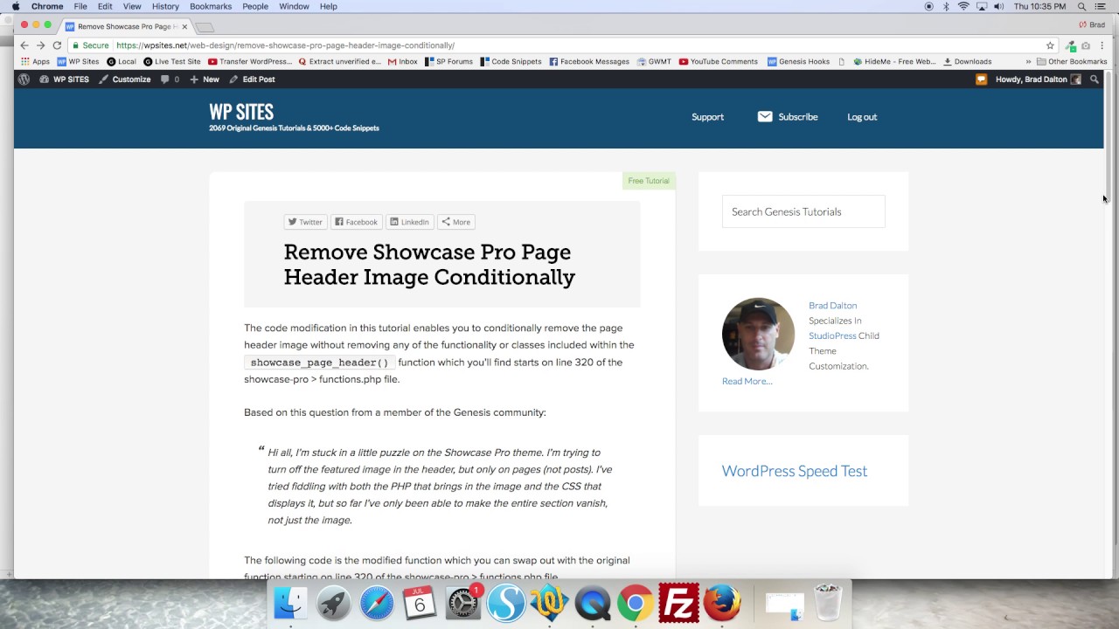Open the Chrome application menu

(47, 6)
